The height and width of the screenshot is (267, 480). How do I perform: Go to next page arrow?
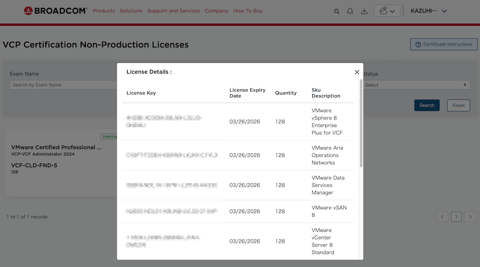tap(470, 217)
